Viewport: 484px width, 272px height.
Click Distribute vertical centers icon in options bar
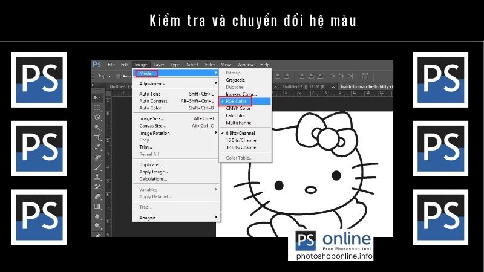click(311, 76)
